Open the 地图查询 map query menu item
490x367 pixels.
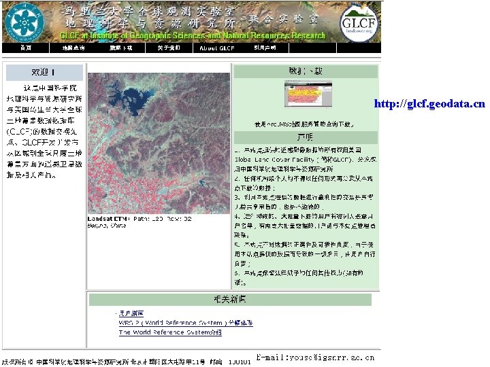point(73,48)
